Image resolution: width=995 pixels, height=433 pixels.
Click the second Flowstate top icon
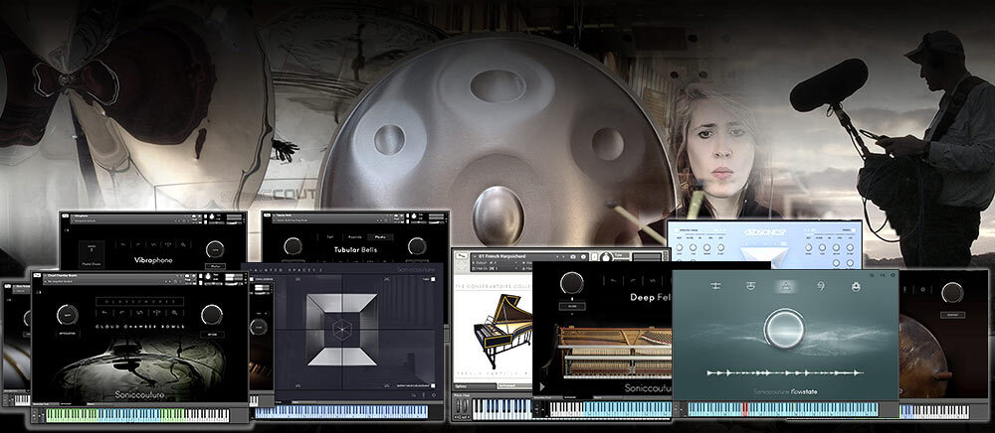750,287
